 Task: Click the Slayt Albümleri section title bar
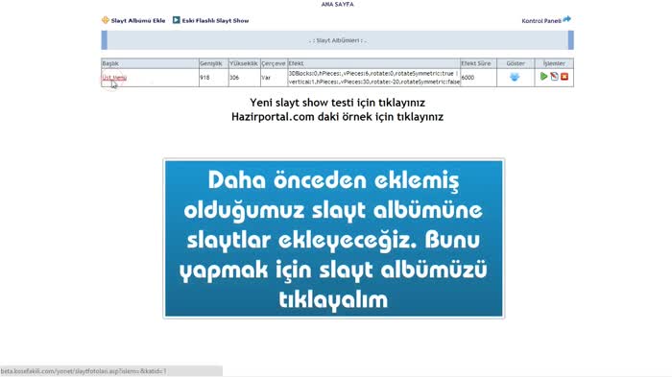(x=337, y=40)
